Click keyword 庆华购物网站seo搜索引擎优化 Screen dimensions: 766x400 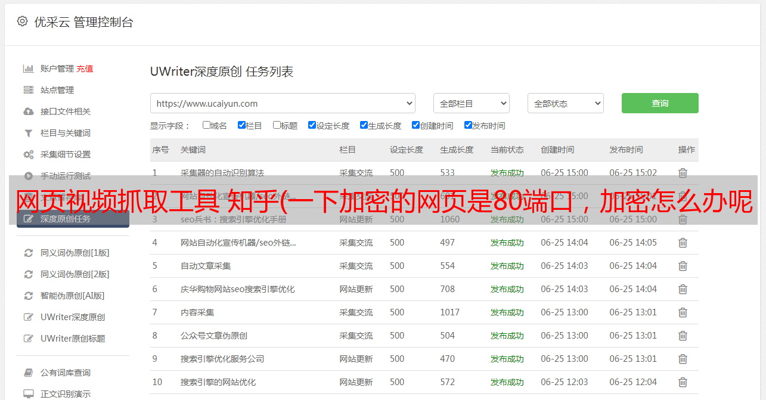pyautogui.click(x=238, y=289)
